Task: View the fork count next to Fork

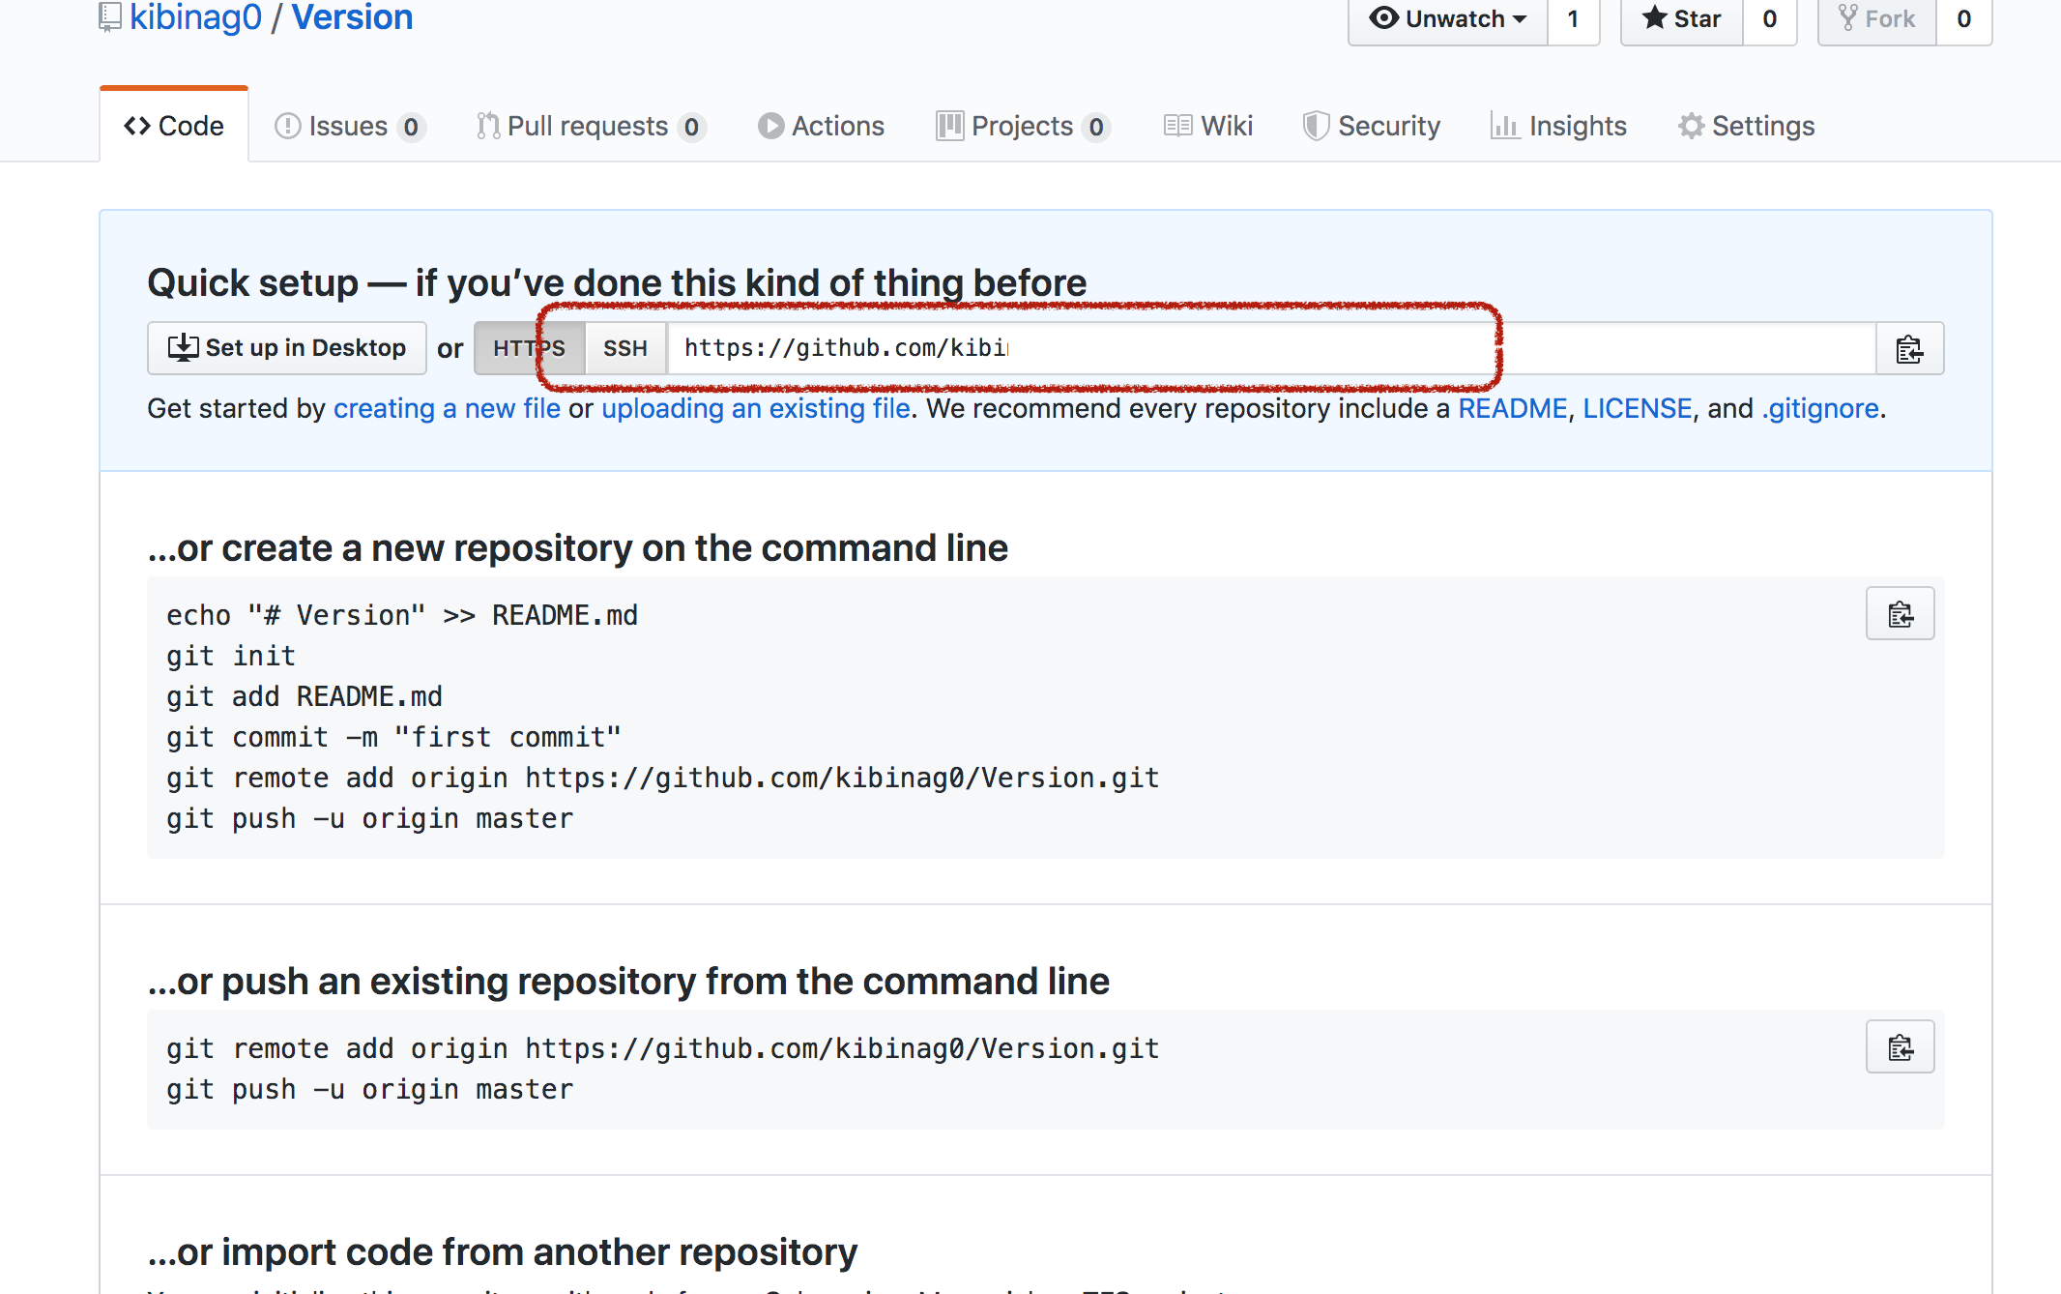Action: [1964, 19]
